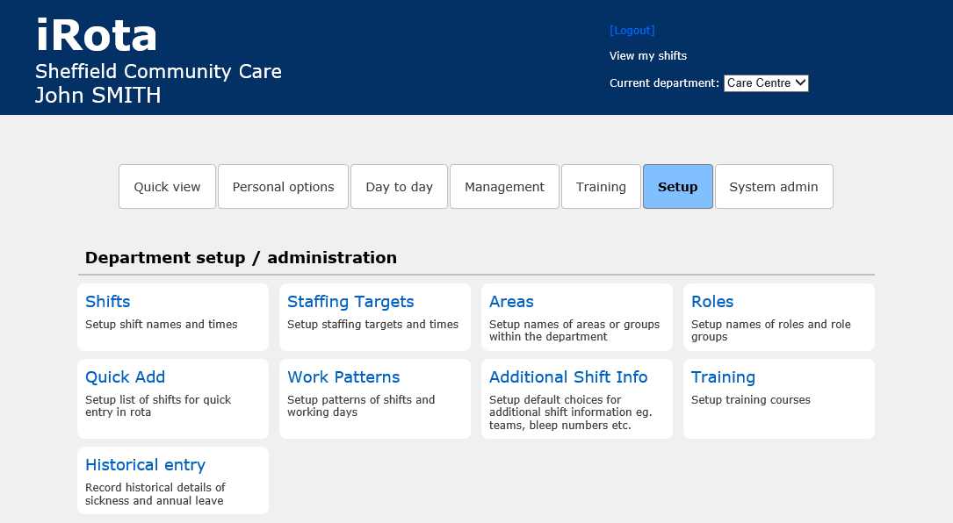Open the Shifts setup link
Screen dimensions: 953x523
tap(107, 302)
